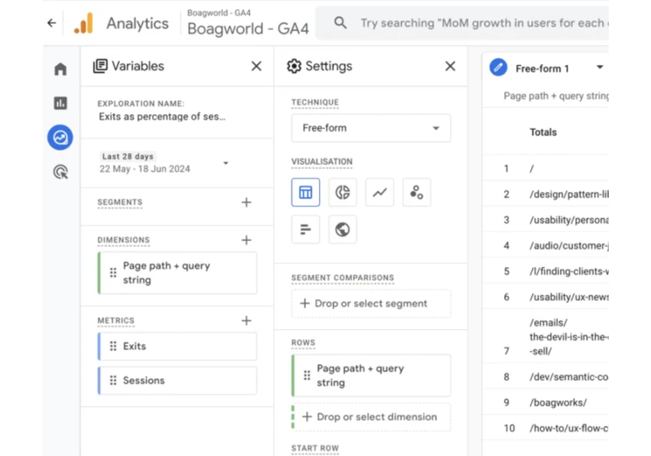
Task: Select the Geo map visualisation
Action: pyautogui.click(x=343, y=230)
